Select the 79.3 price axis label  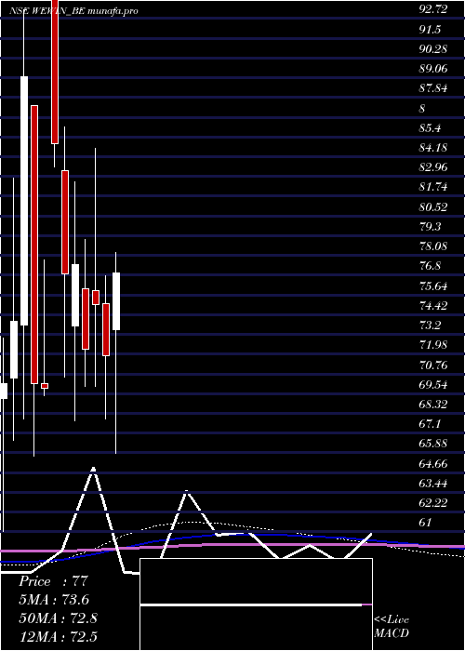430,227
